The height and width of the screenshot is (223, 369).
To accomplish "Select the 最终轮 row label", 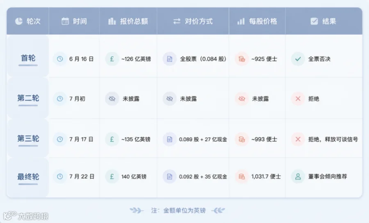I will point(28,176).
